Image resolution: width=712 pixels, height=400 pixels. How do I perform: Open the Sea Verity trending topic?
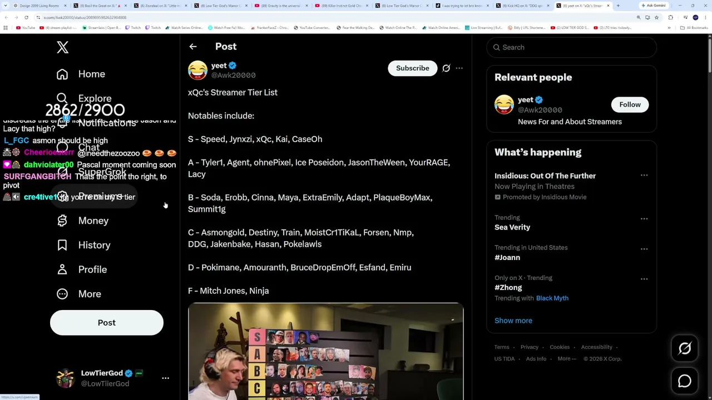point(512,227)
